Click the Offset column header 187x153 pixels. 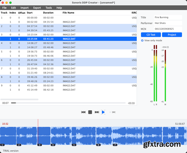coord(22,13)
